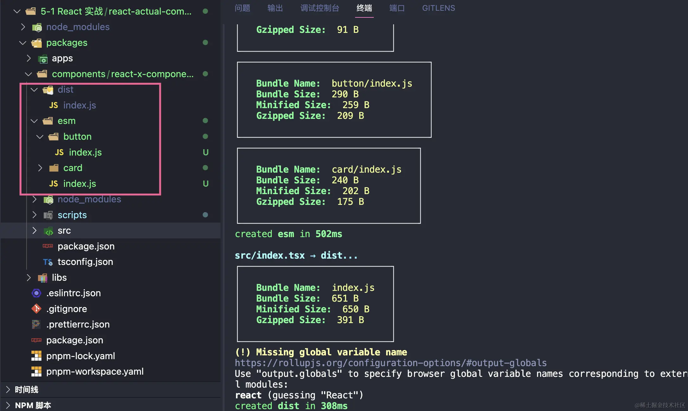Viewport: 688px width, 411px height.
Task: Click the ESLint icon beside .eslintrc.json
Action: pos(36,293)
